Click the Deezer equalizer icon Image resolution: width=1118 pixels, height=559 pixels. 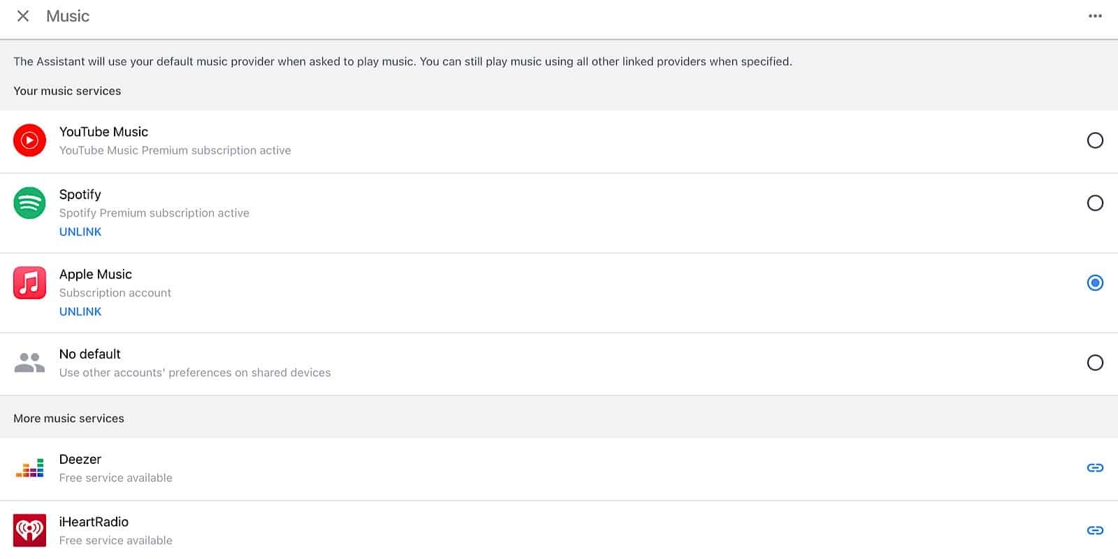29,467
